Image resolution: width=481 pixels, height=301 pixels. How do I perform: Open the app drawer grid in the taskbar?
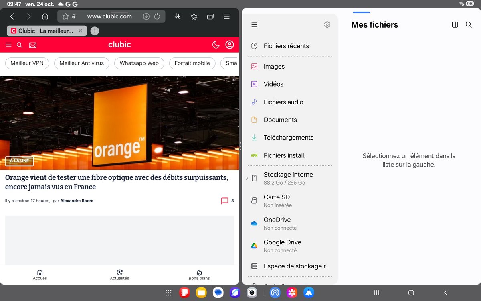pyautogui.click(x=169, y=293)
